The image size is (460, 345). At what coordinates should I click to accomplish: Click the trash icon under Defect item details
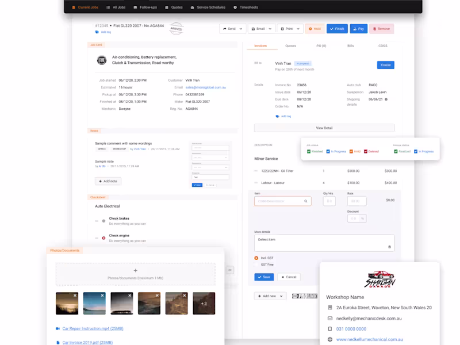point(389,247)
